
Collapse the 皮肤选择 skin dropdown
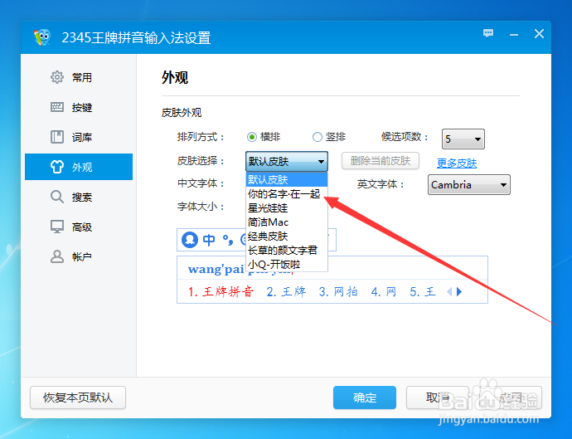(286, 161)
